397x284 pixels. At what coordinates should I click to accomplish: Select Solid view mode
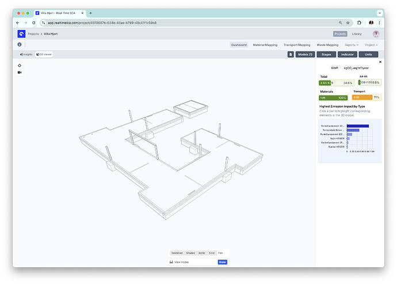coord(212,253)
